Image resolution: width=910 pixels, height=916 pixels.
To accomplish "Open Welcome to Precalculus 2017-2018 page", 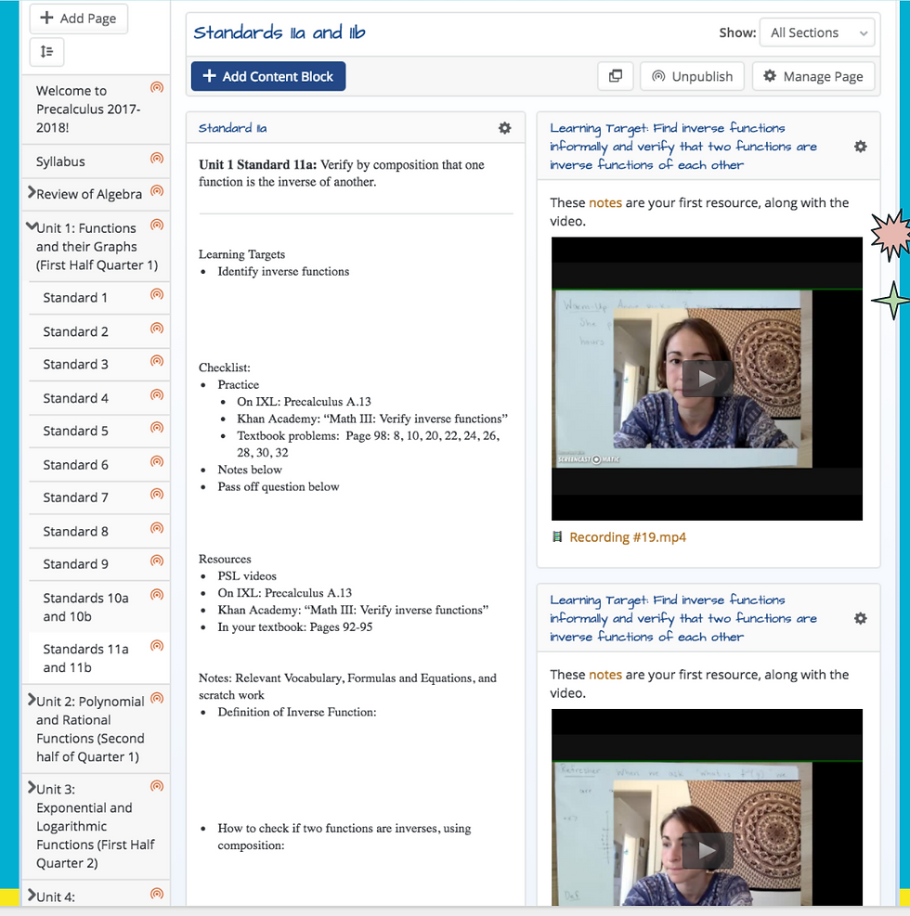I will pos(88,110).
